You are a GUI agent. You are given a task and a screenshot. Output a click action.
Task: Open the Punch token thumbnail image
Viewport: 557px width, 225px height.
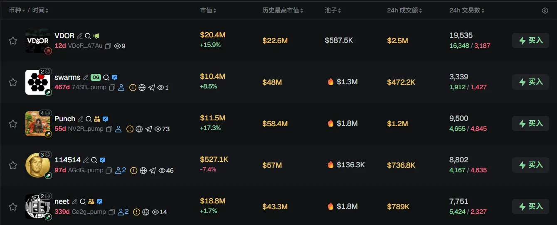point(37,124)
